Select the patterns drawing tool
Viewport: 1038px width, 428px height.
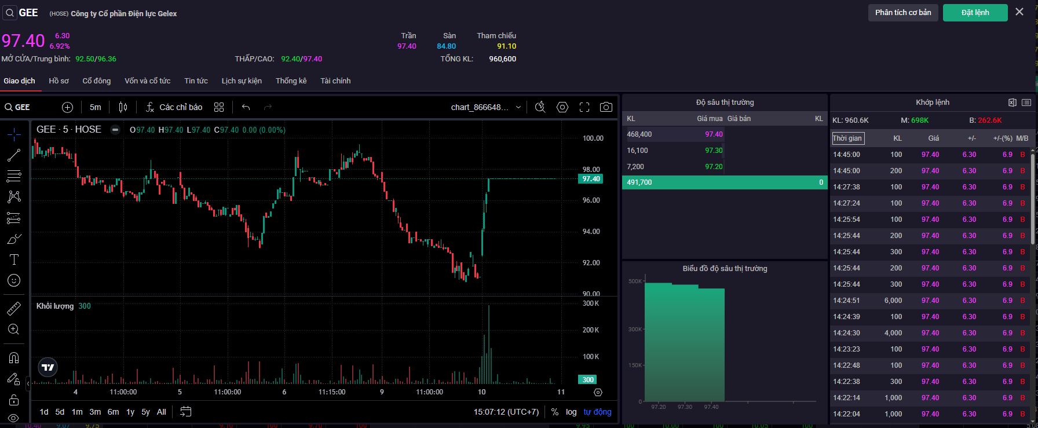14,197
